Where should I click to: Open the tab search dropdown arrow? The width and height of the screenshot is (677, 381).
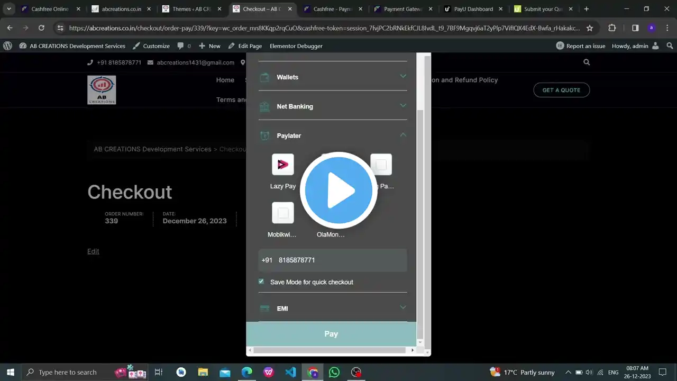(9, 9)
